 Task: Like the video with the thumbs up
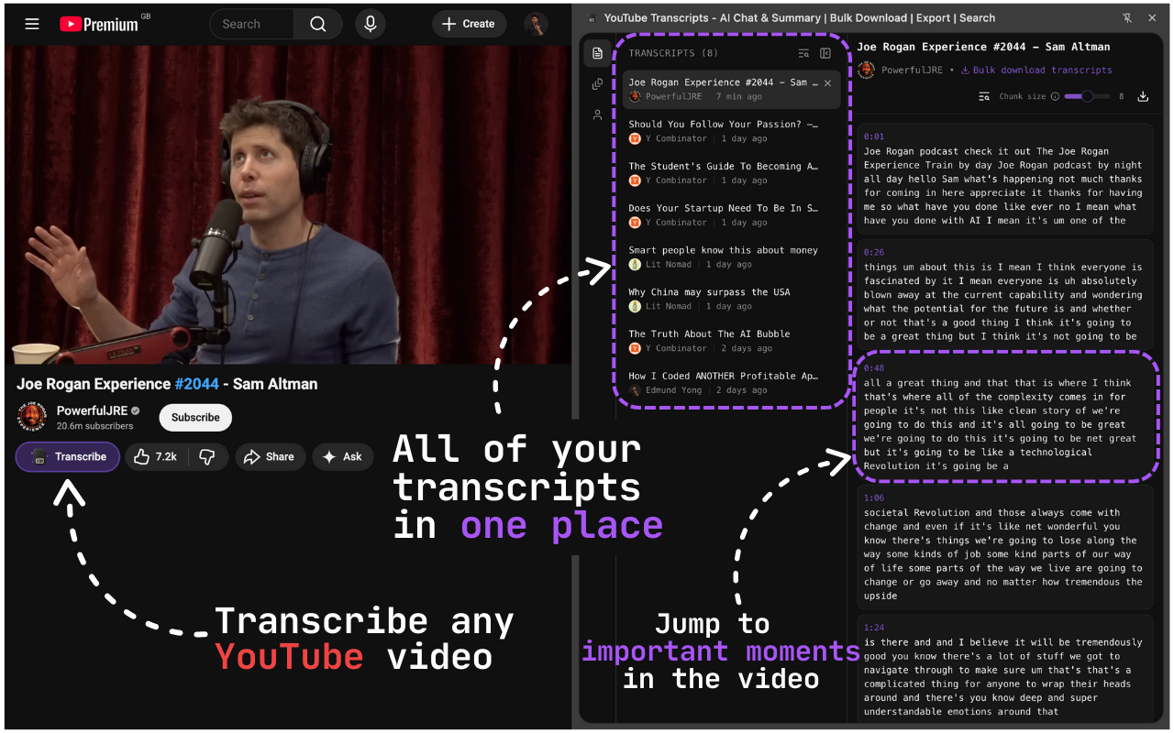point(142,456)
